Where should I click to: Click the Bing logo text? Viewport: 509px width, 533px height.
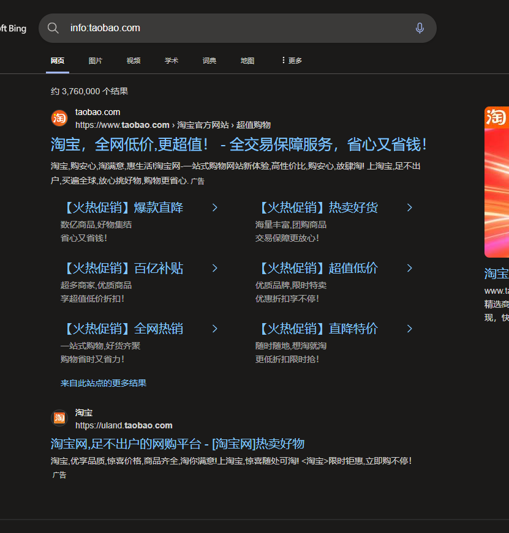(13, 28)
